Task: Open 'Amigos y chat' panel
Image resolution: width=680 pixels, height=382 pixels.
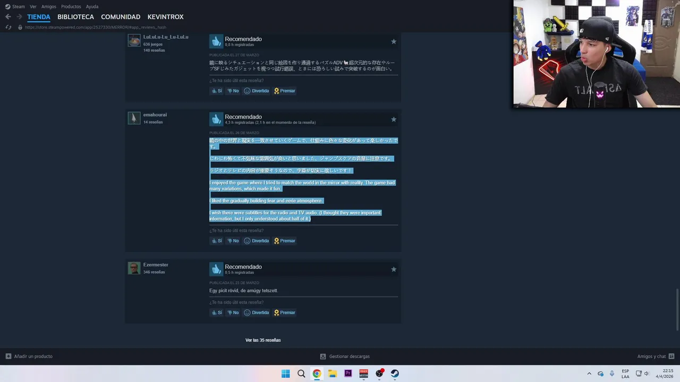Action: pyautogui.click(x=656, y=357)
